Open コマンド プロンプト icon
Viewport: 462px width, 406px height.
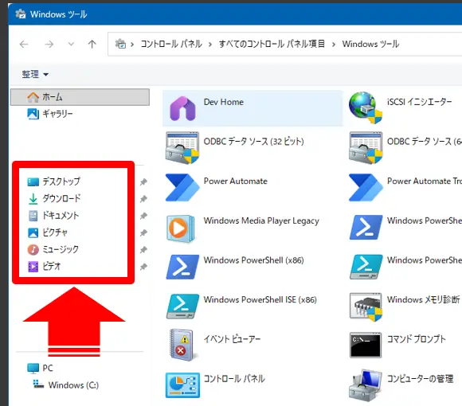(366, 345)
